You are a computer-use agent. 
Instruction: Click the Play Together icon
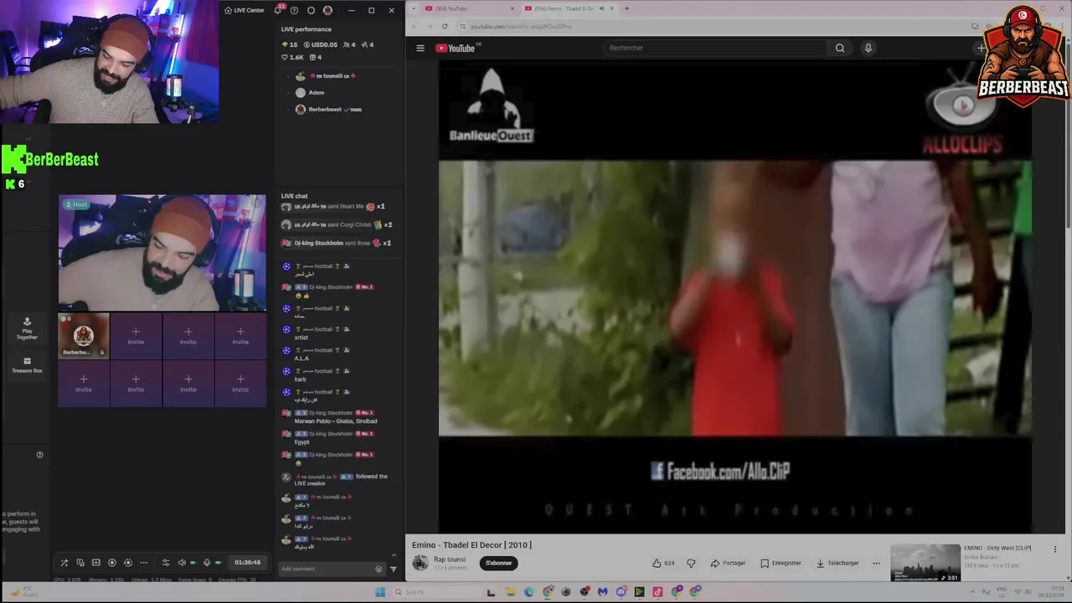tap(27, 327)
